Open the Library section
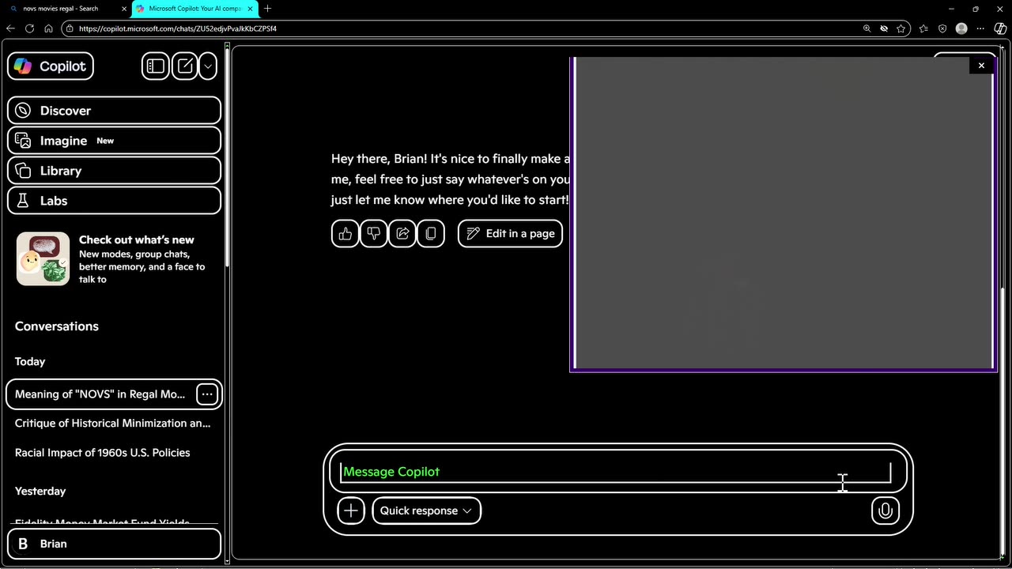This screenshot has height=569, width=1012. coord(114,171)
